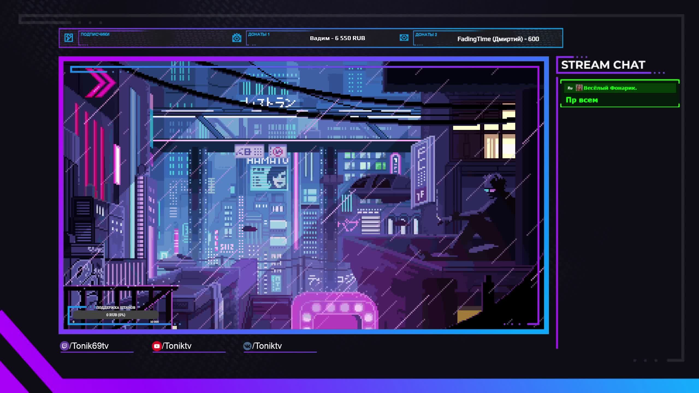
Task: Click the STREAM CHAT header
Action: pyautogui.click(x=603, y=65)
